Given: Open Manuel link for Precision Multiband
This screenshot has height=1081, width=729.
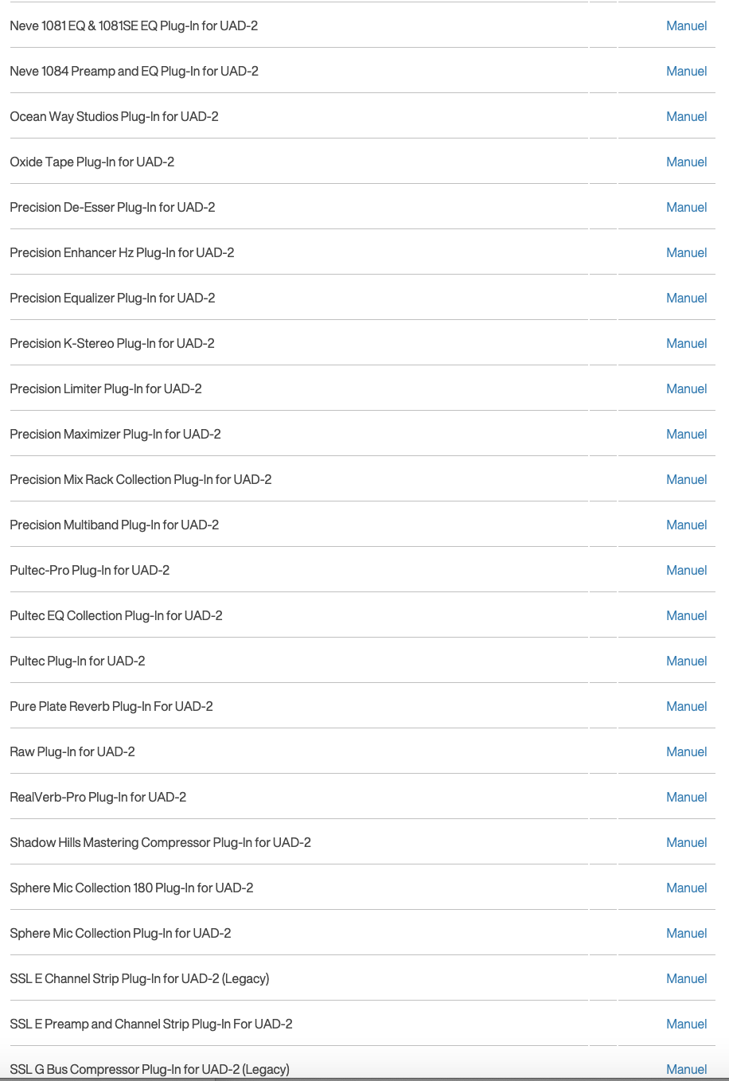Looking at the screenshot, I should click(686, 525).
